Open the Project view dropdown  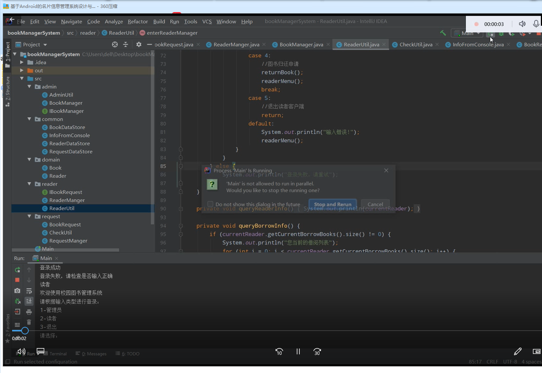[45, 45]
